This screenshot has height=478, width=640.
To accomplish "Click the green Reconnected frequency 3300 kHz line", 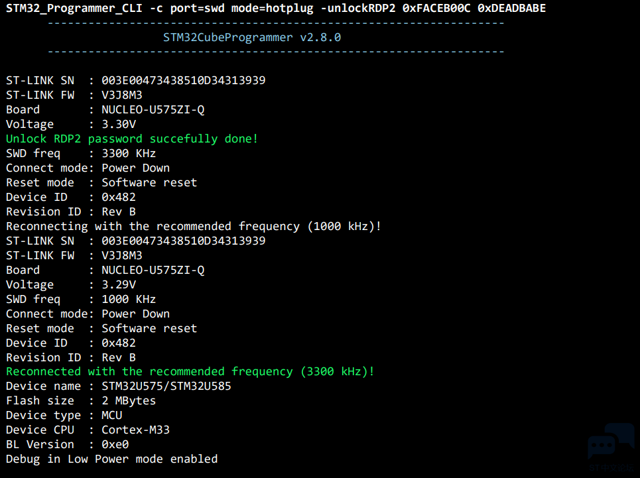I will coord(190,371).
